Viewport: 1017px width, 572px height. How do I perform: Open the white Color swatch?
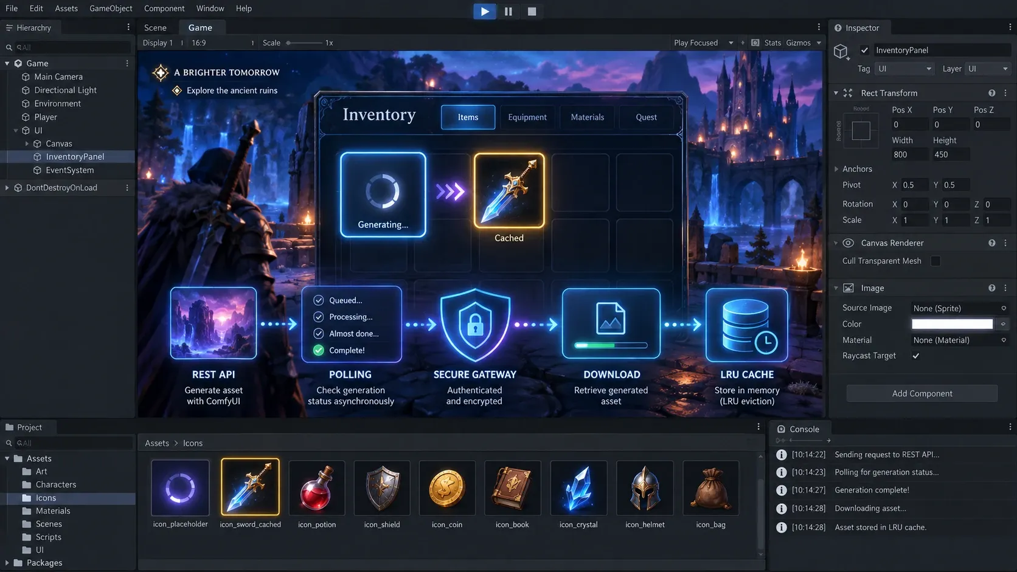click(952, 324)
